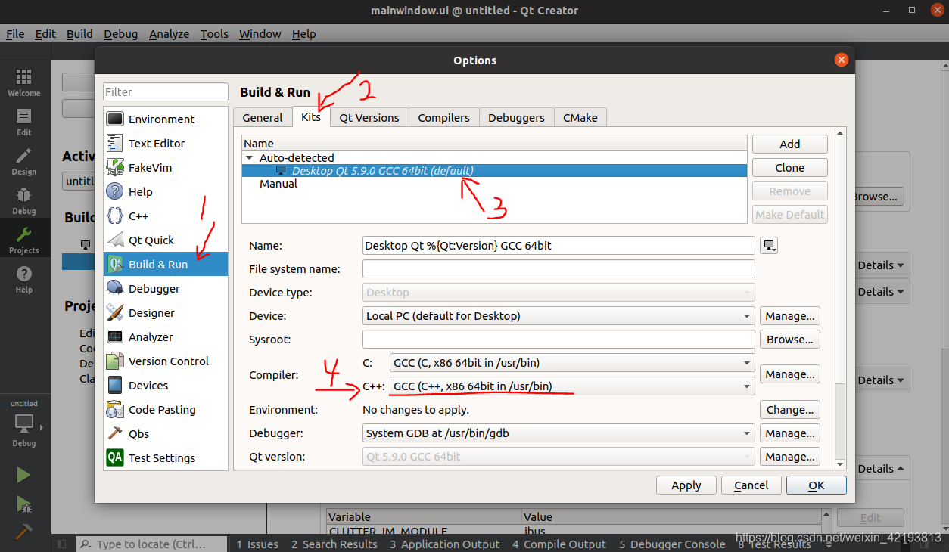The height and width of the screenshot is (552, 949).
Task: Switch to the Compilers tab
Action: click(x=443, y=117)
